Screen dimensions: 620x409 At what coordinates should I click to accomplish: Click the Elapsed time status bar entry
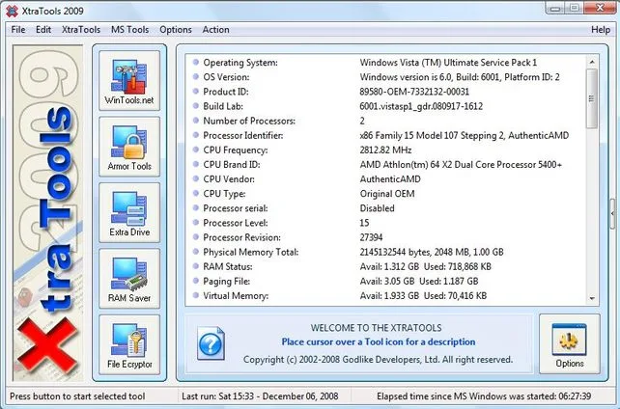tap(484, 395)
